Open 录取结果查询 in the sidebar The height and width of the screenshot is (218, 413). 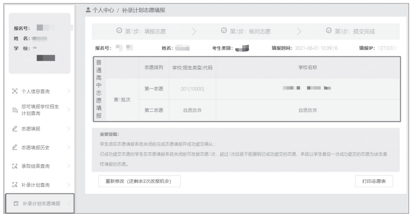[36, 166]
